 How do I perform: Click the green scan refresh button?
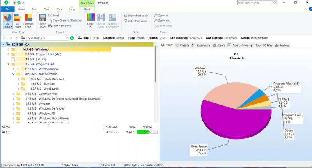click(72, 38)
